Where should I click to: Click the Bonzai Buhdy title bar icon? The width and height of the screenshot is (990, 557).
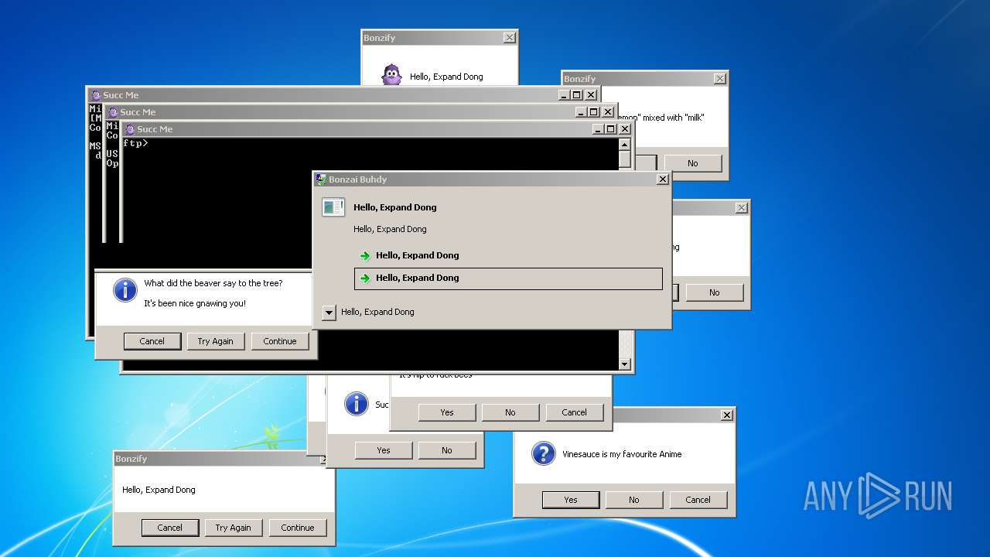click(321, 179)
